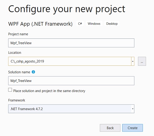Click inside the Location path field
The width and height of the screenshot is (154, 136).
coord(70,61)
